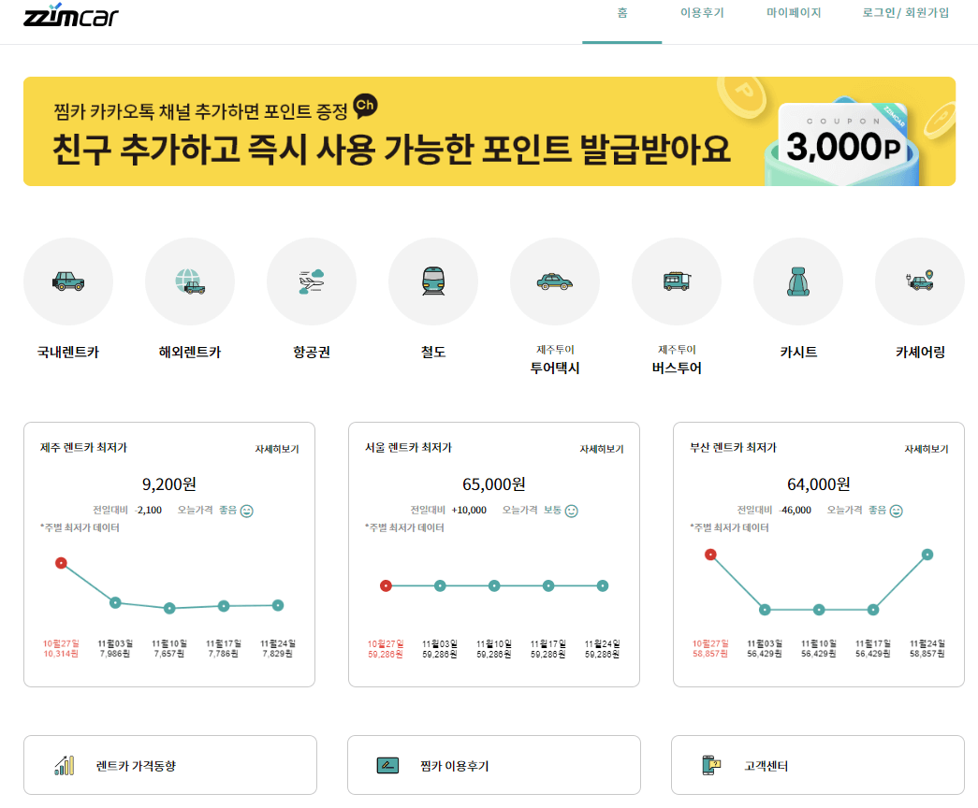Click 제주 chart label 11월17일 7,786원
The image size is (978, 808).
pos(224,648)
